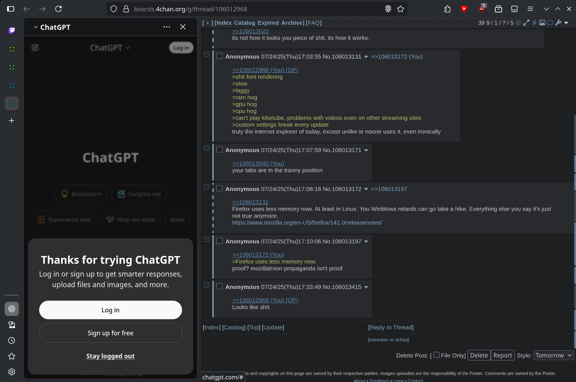Open uBlock Origin extension popup
Viewport: 576px width, 382px height.
pos(482,8)
